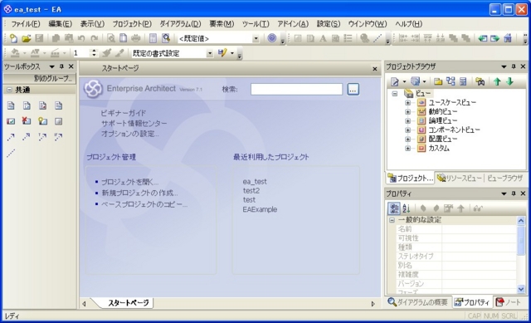
Task: Collapse the 一般的な設定 property group
Action: [392, 220]
